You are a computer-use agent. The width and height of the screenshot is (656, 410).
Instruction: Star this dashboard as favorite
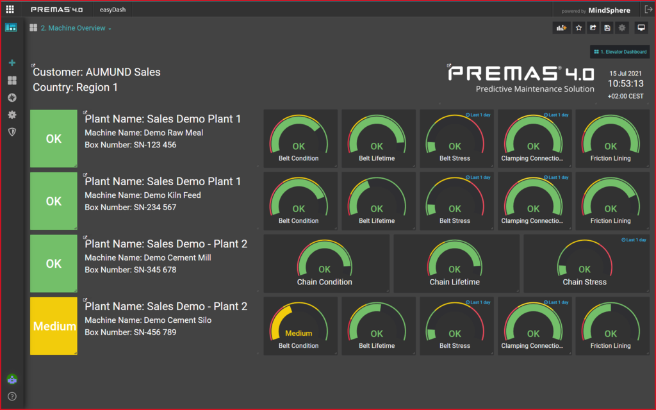click(578, 28)
